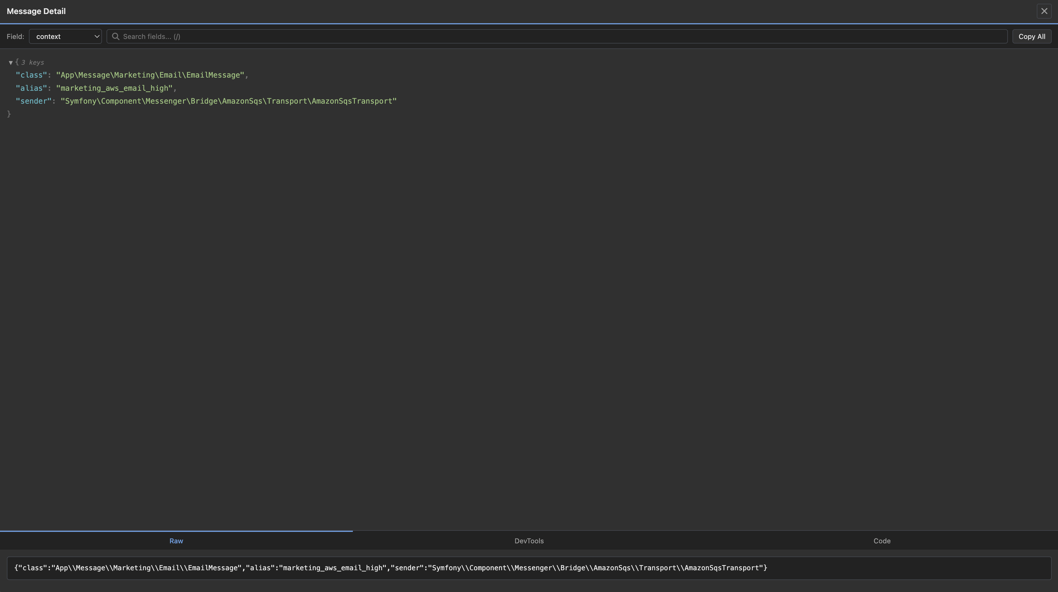Switch to the DevTools tab
Viewport: 1058px width, 592px height.
(x=529, y=541)
